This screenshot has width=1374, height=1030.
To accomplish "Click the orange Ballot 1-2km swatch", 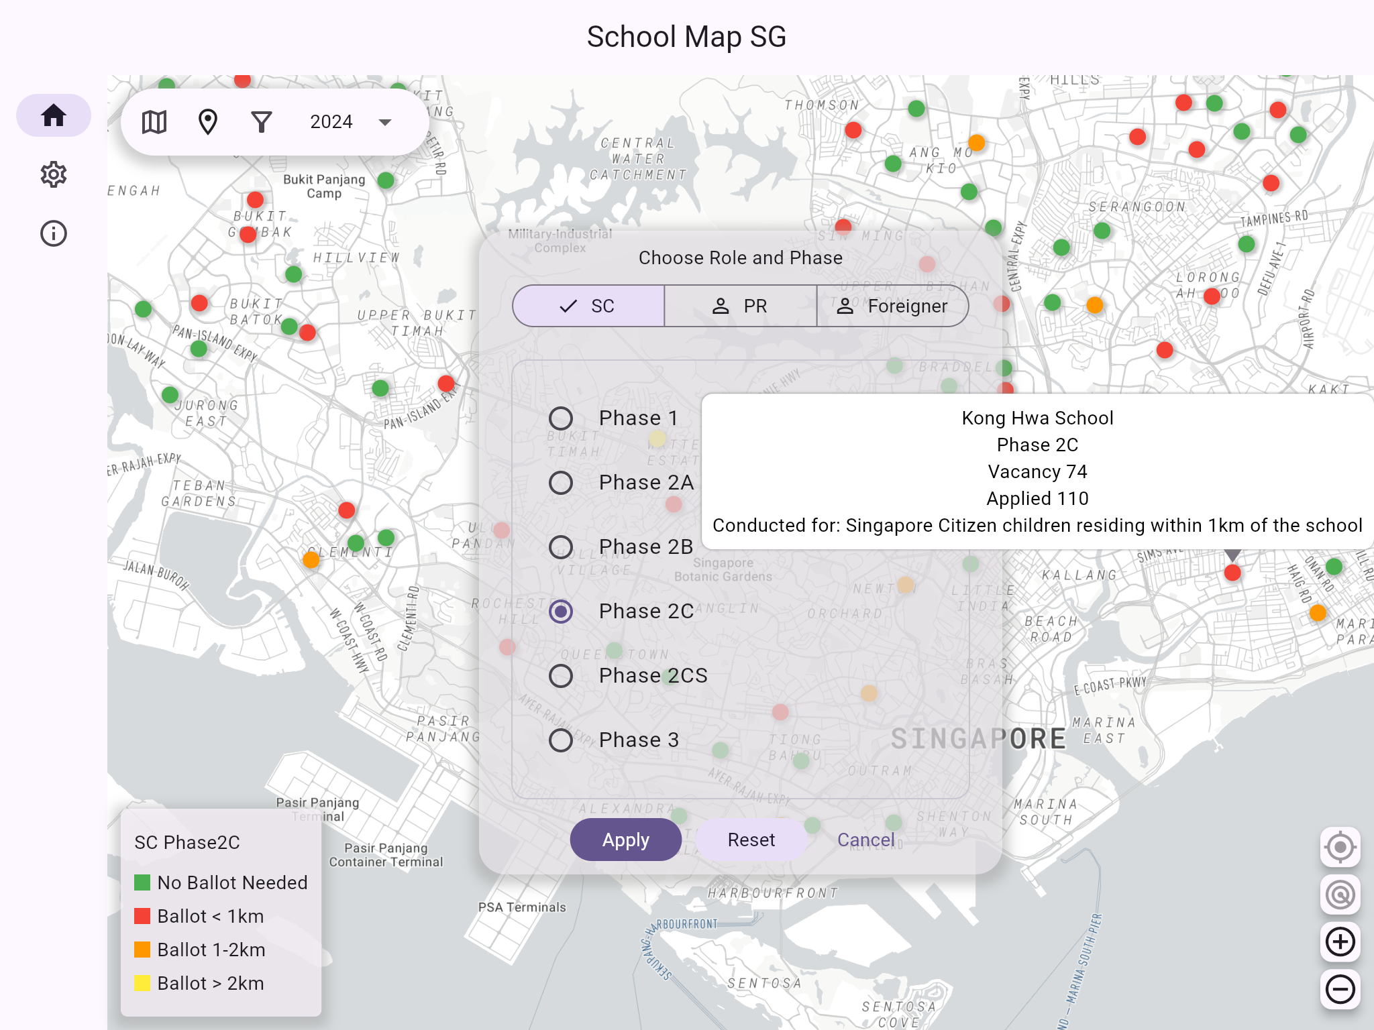I will coord(142,950).
